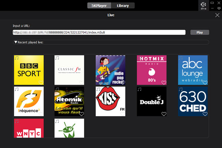Collapse the Recent played live section
Image resolution: width=222 pixels, height=148 pixels.
16,42
